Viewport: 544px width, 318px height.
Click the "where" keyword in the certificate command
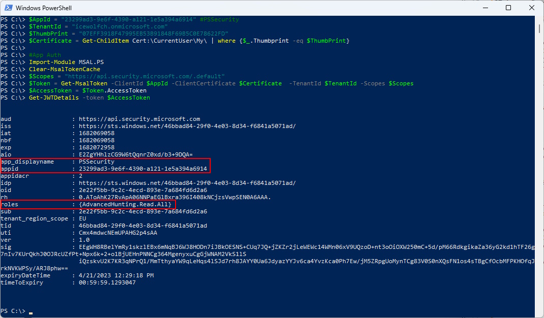[226, 41]
